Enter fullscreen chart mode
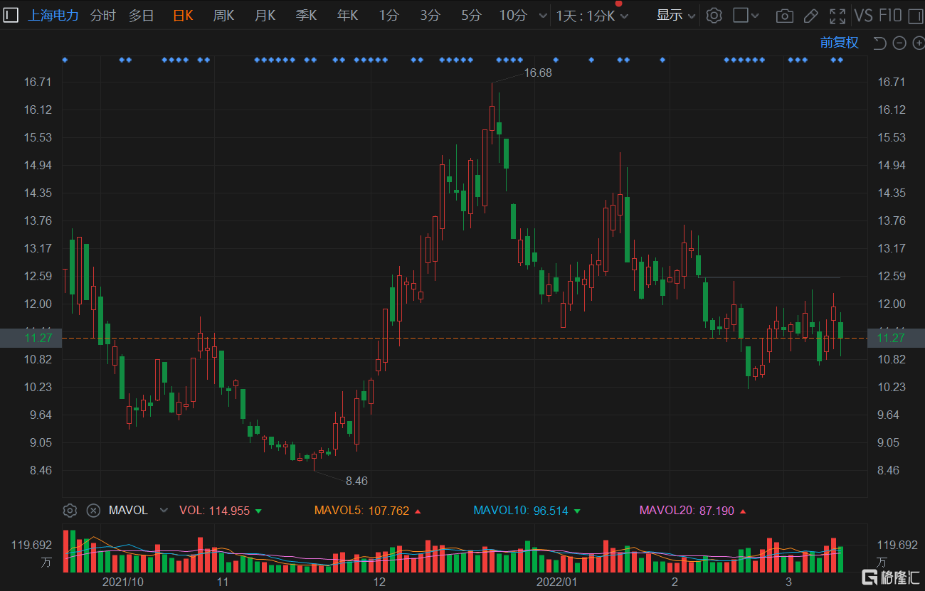Image resolution: width=925 pixels, height=591 pixels. pyautogui.click(x=837, y=16)
